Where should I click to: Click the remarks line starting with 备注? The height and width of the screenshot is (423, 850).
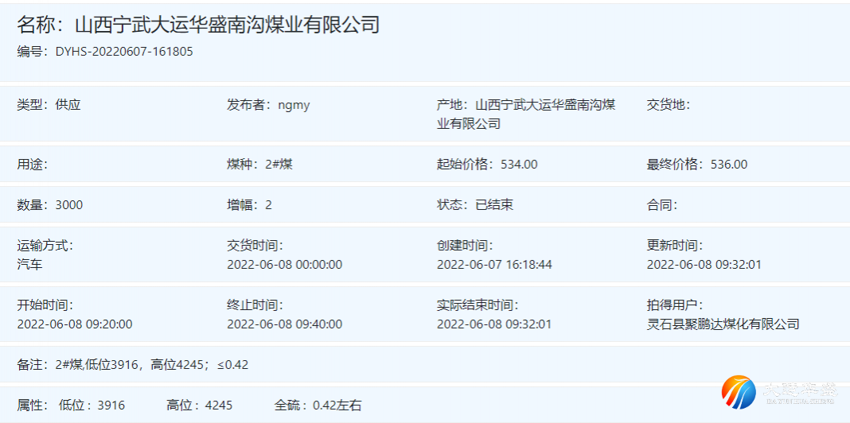tap(133, 365)
